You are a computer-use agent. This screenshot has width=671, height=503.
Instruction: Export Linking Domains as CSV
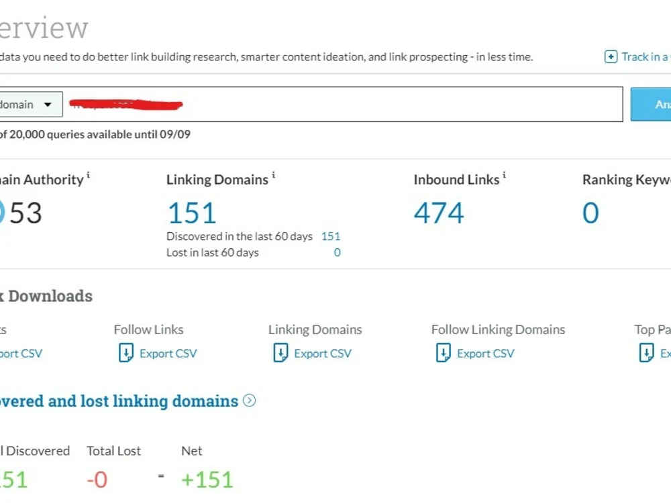click(323, 353)
